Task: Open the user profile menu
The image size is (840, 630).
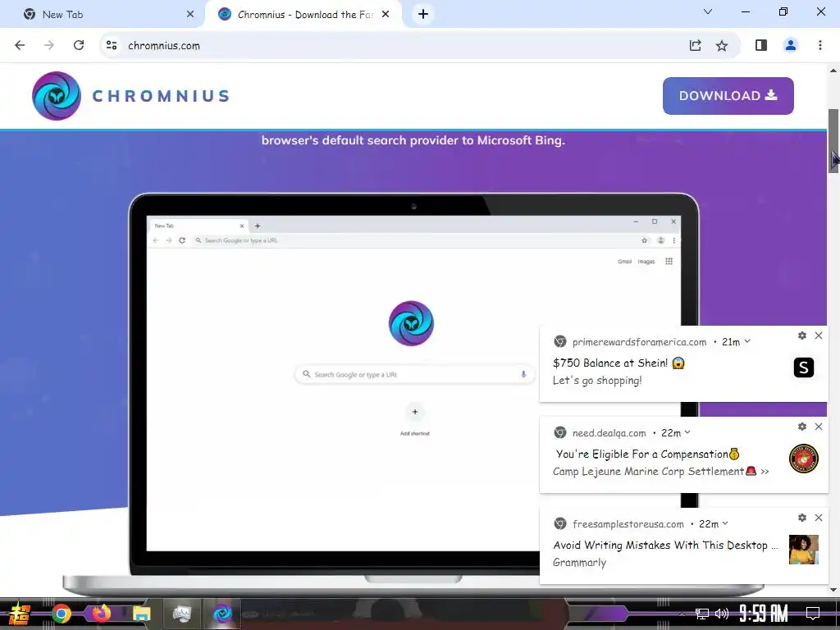Action: [x=790, y=46]
